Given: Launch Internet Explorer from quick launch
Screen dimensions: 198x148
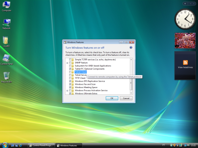Looking at the screenshot, I should 20,146.
